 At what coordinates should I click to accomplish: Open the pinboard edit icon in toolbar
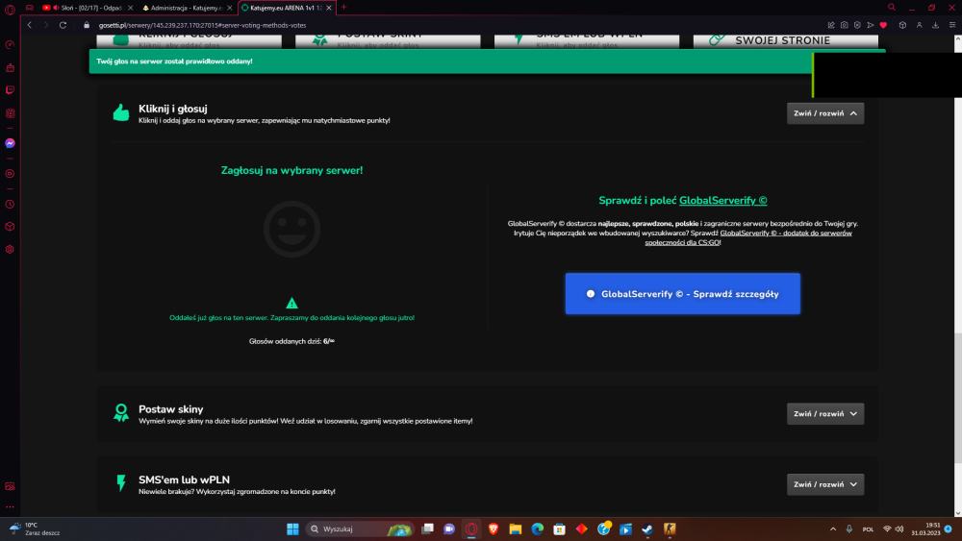(831, 25)
